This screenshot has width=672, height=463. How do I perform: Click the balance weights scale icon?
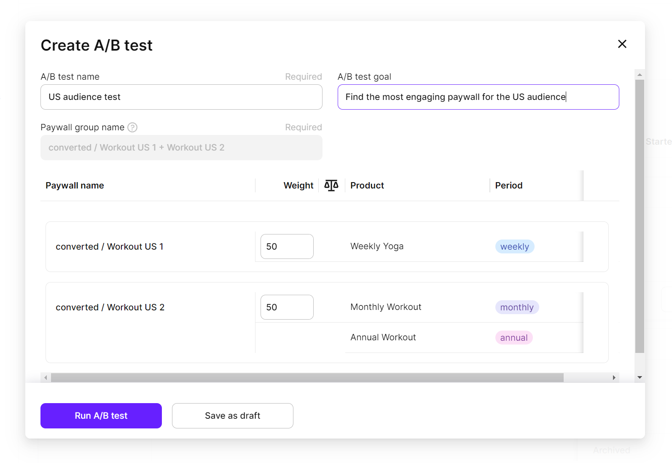pyautogui.click(x=331, y=185)
